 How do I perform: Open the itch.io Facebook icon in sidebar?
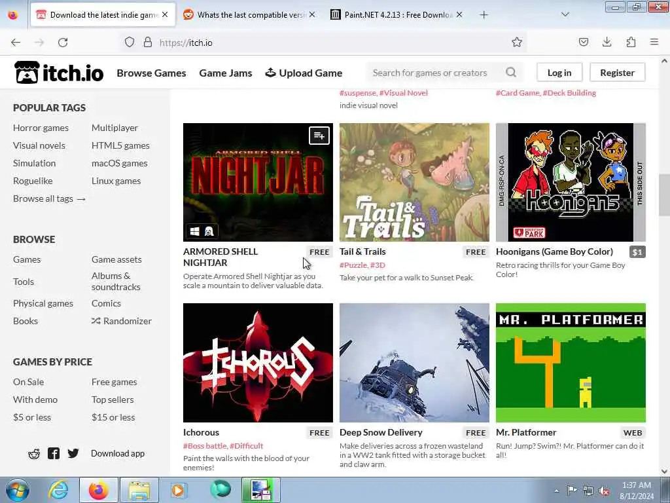(54, 453)
